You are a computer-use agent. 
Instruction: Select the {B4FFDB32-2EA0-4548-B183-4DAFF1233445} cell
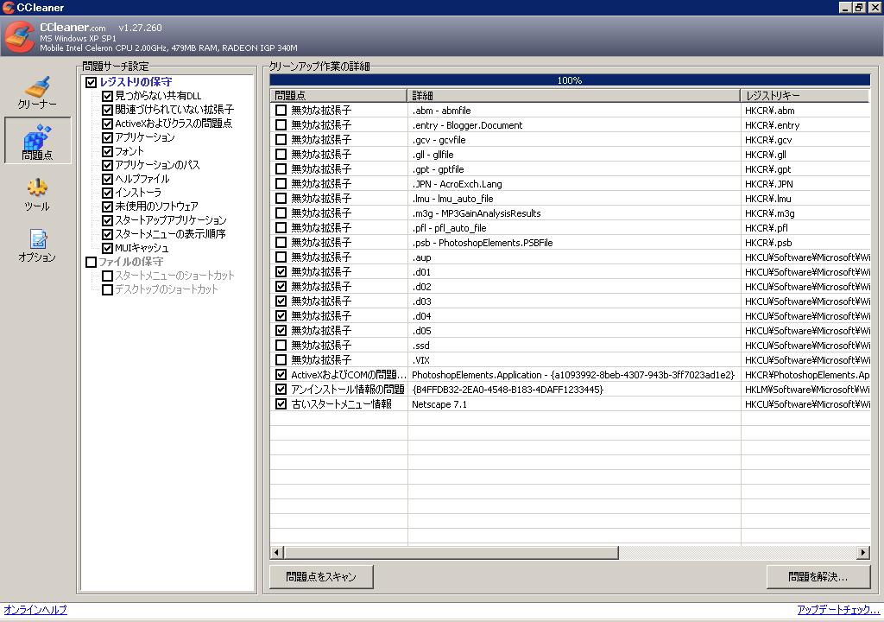[x=574, y=390]
